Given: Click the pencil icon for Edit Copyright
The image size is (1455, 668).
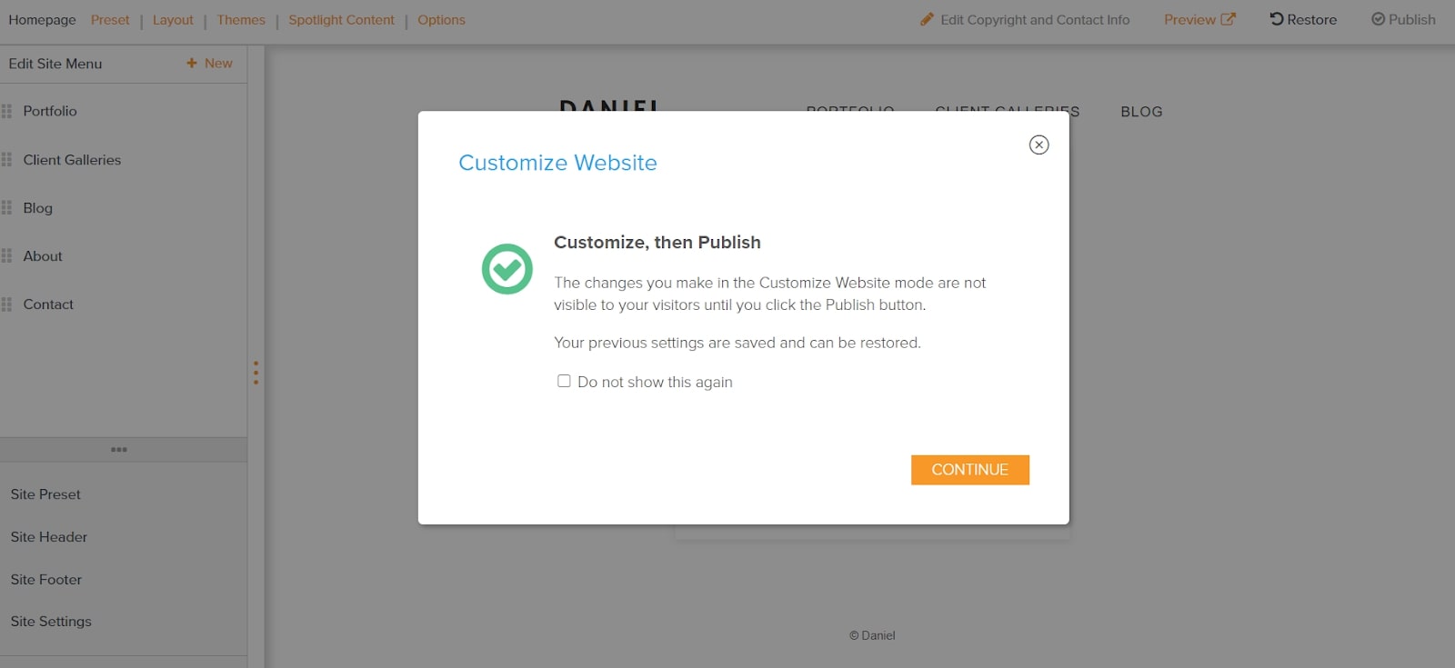Looking at the screenshot, I should pos(927,19).
